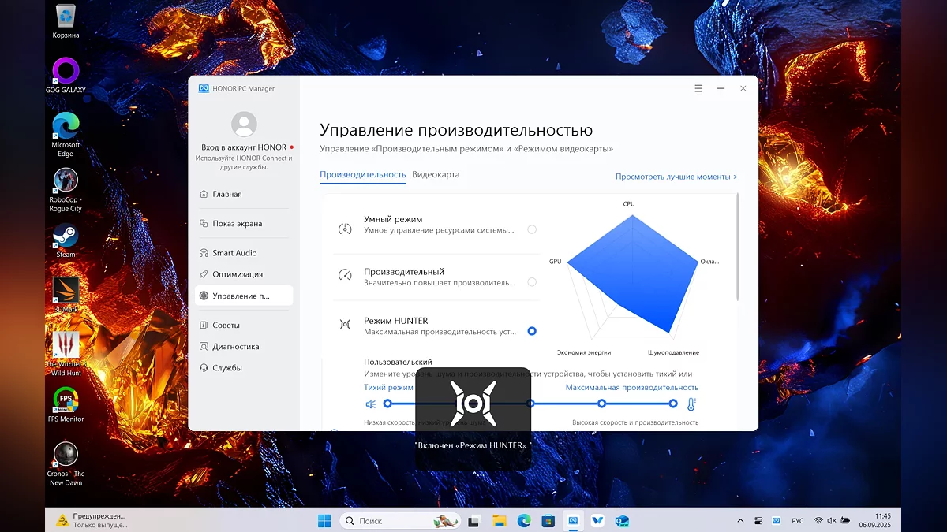Click the rightmost point on the performance slider
The width and height of the screenshot is (947, 532).
[673, 404]
